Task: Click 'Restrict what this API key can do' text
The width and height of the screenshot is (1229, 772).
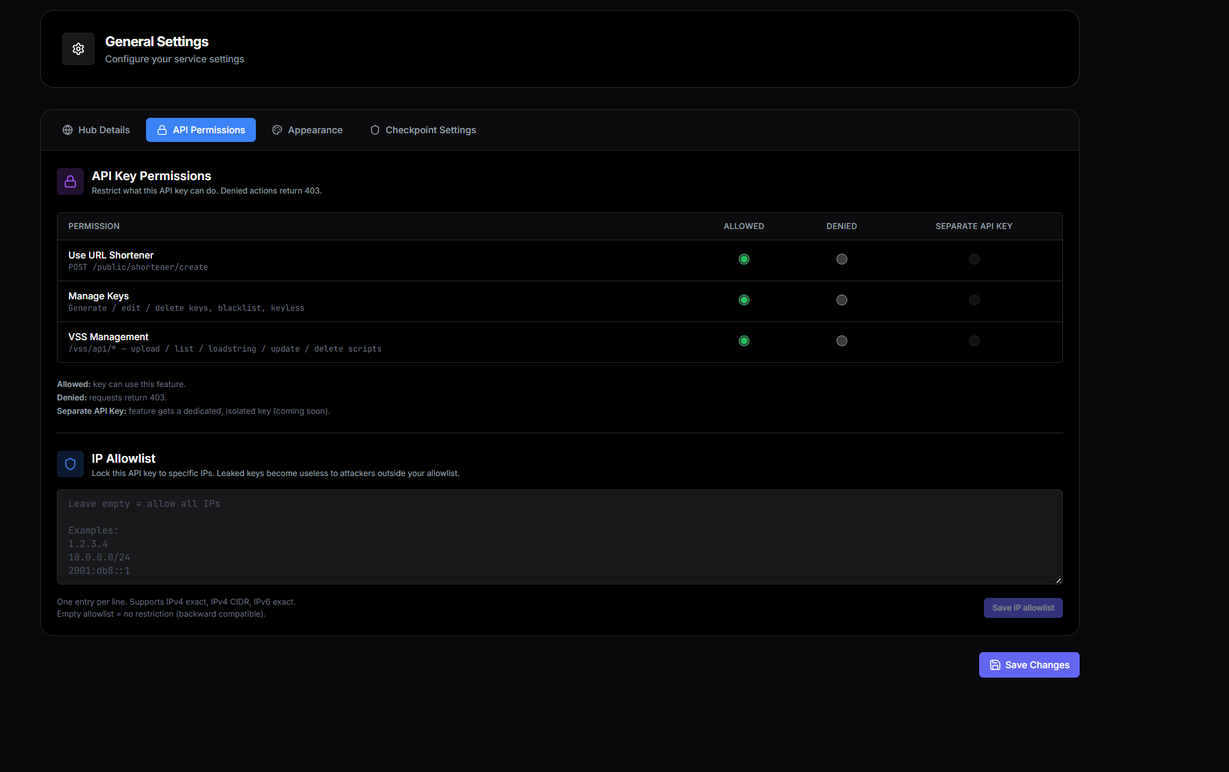Action: coord(207,191)
